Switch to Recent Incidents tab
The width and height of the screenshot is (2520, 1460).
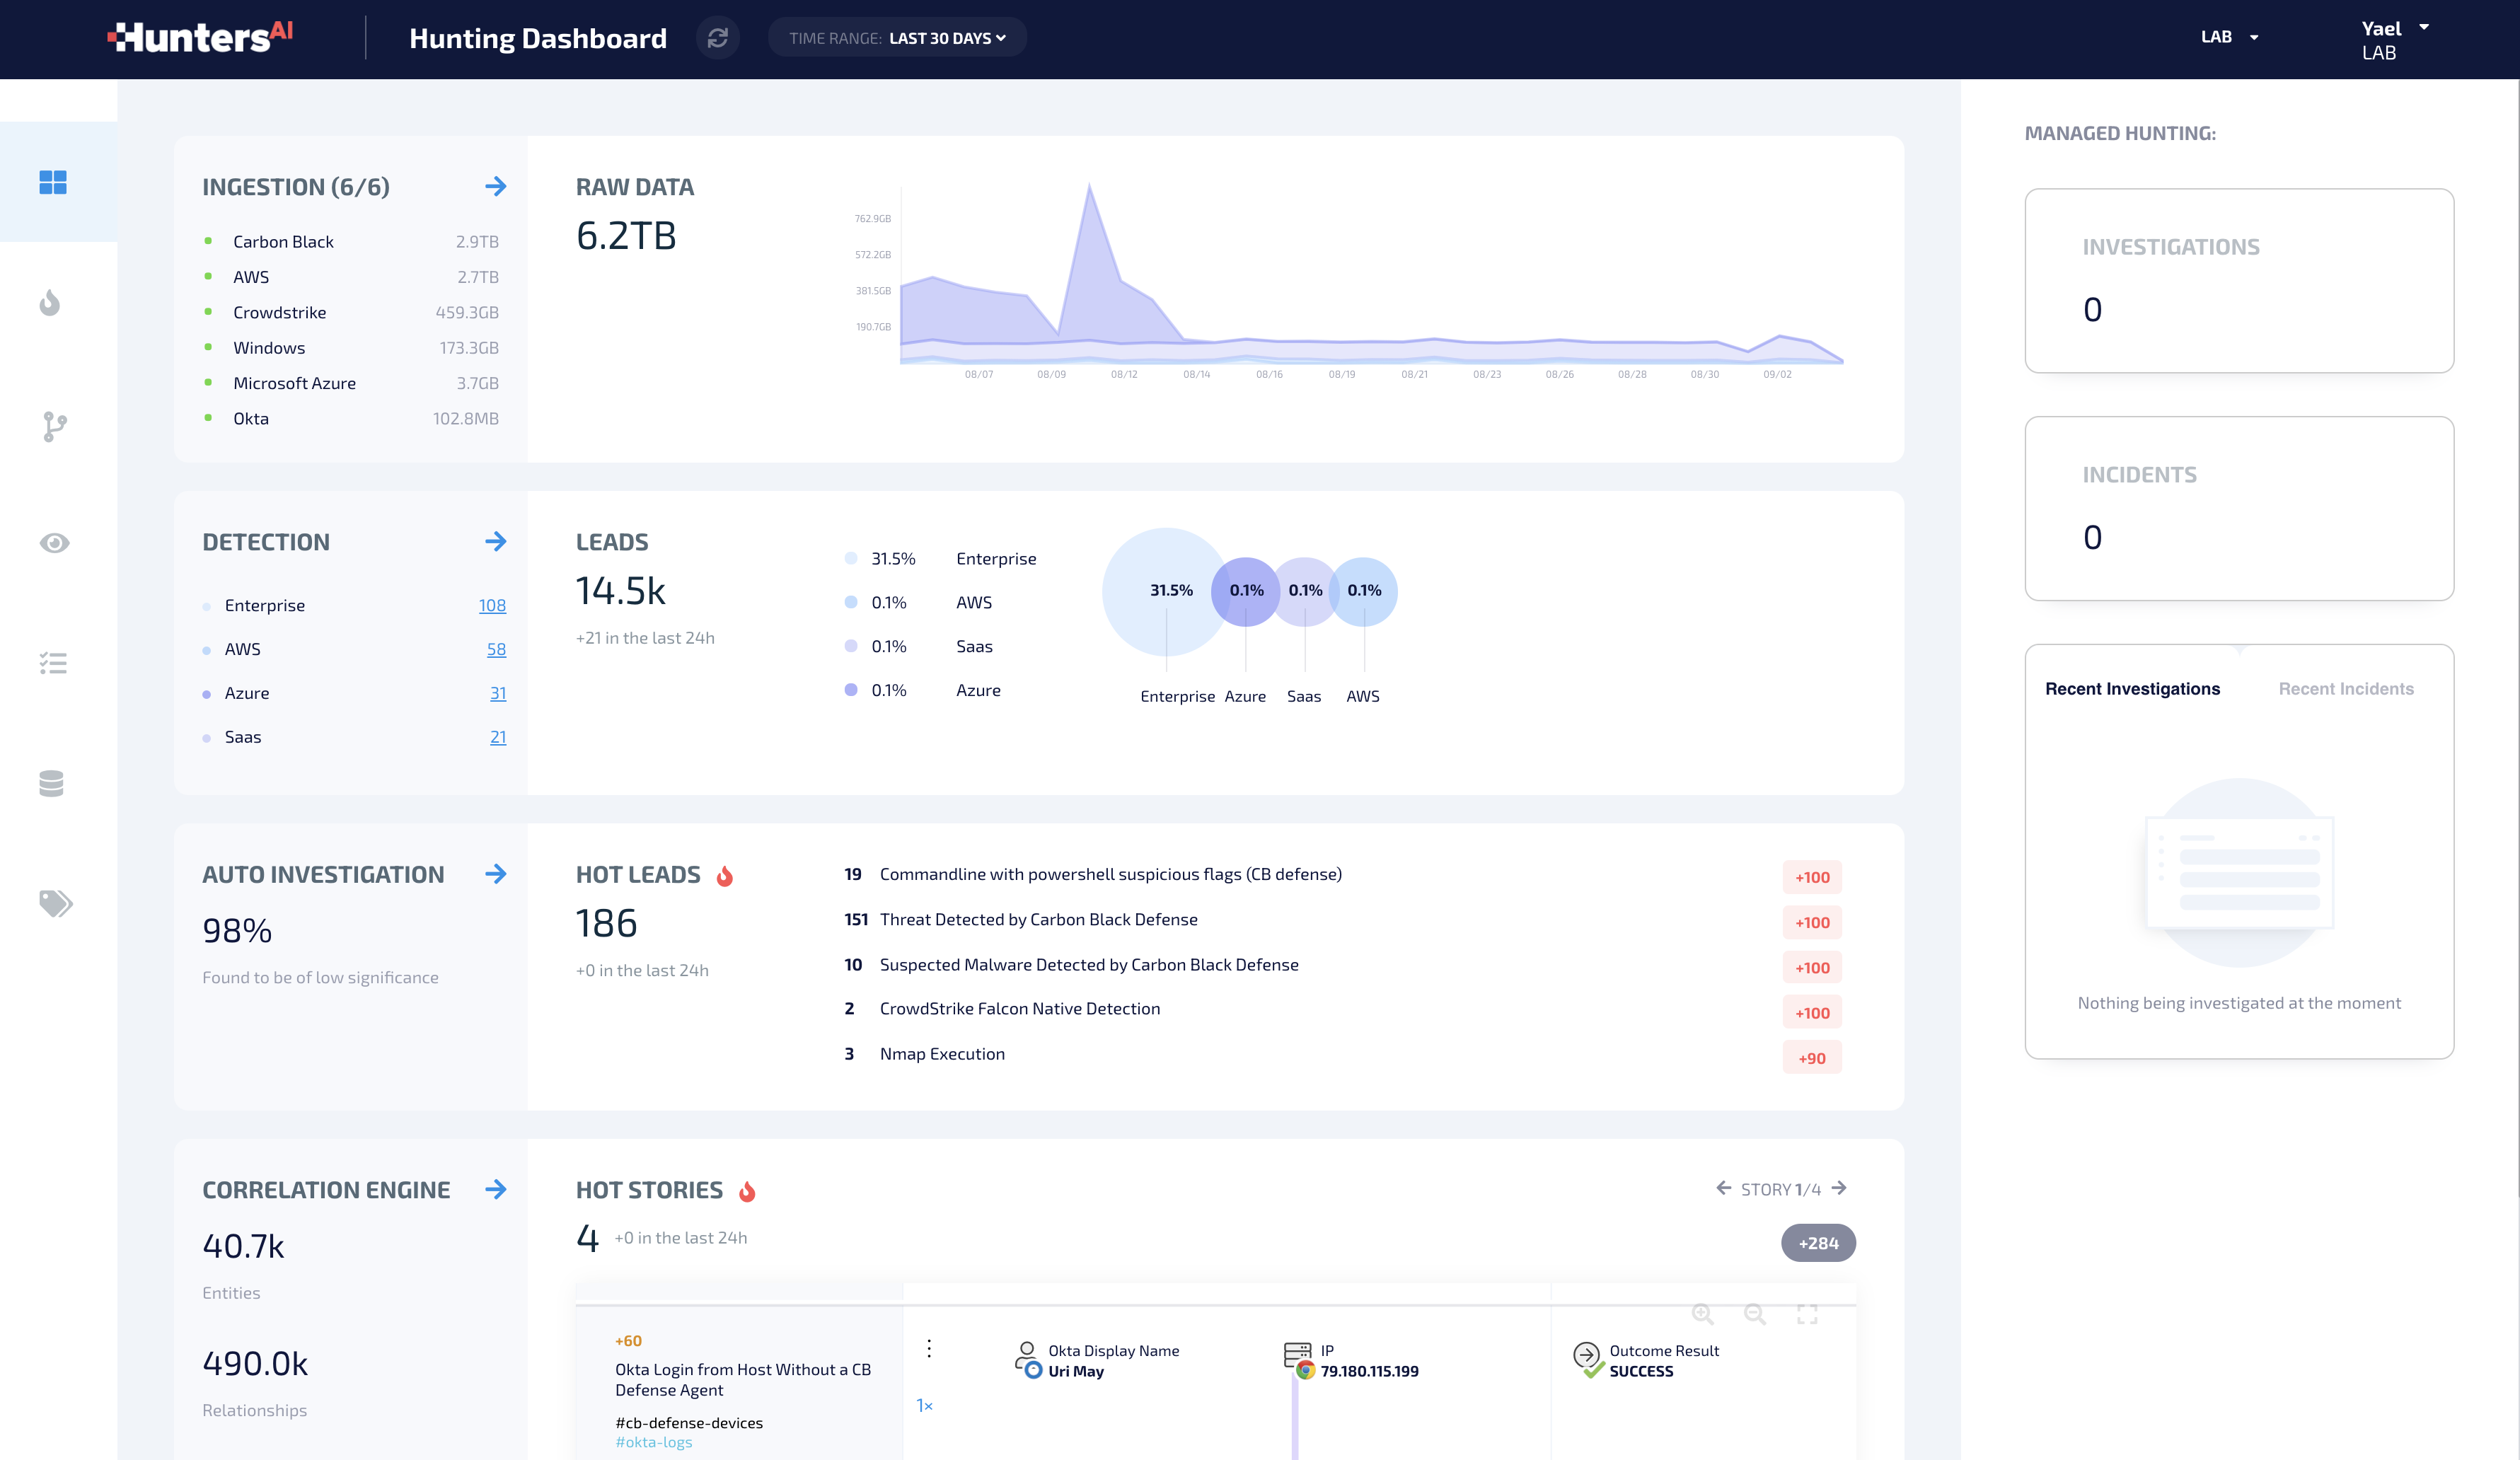tap(2345, 688)
